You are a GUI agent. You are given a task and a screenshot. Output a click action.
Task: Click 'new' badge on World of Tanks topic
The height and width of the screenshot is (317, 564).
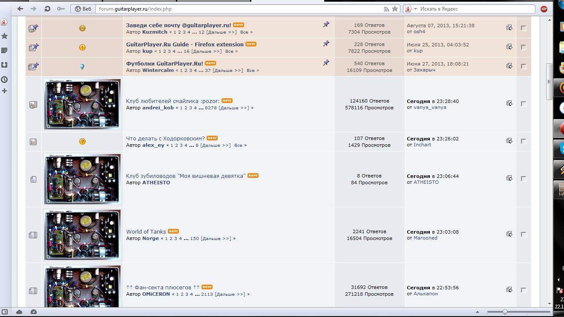(x=173, y=231)
